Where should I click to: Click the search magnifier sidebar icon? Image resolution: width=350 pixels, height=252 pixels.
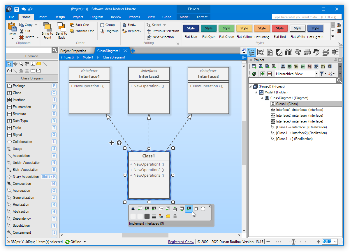click(x=261, y=52)
